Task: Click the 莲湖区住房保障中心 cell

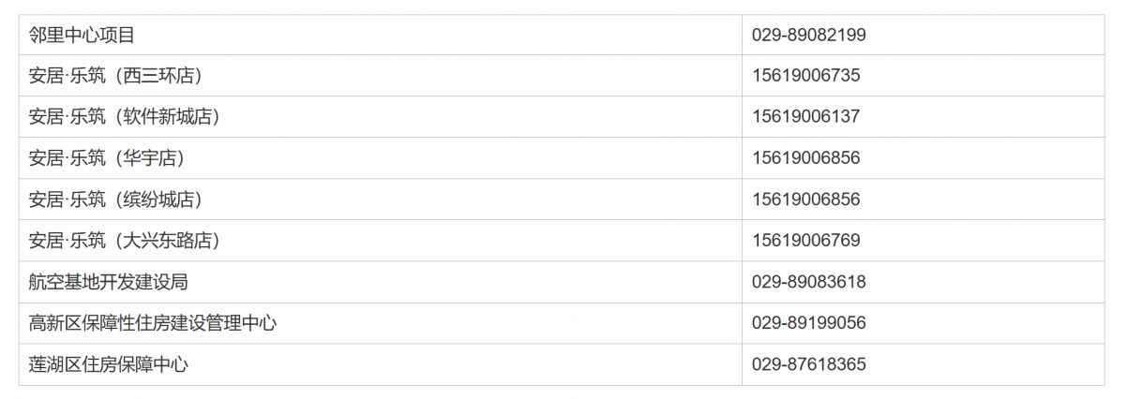Action: tap(109, 364)
